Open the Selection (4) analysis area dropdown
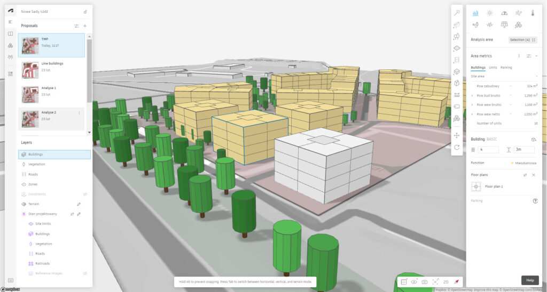The width and height of the screenshot is (547, 292). coord(522,39)
